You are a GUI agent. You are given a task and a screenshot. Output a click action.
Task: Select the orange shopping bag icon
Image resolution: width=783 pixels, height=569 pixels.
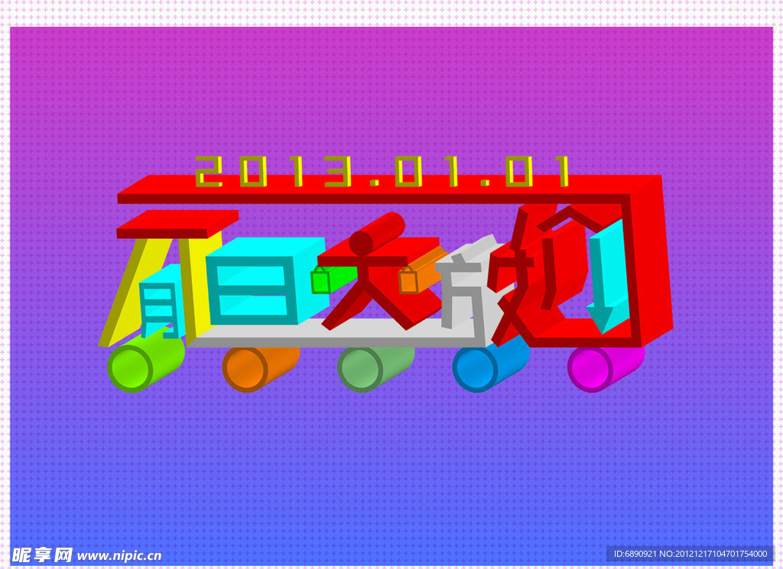[409, 283]
